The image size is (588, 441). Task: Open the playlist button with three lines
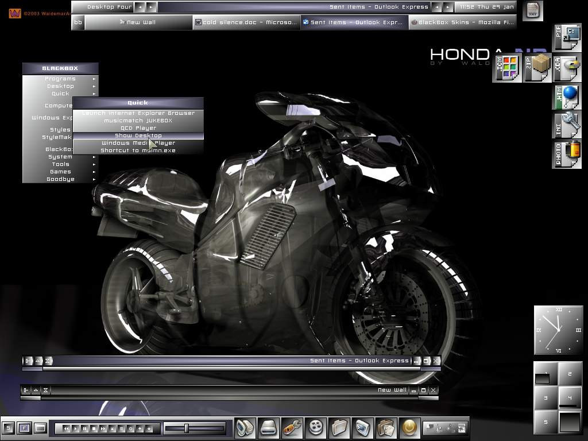(x=122, y=428)
